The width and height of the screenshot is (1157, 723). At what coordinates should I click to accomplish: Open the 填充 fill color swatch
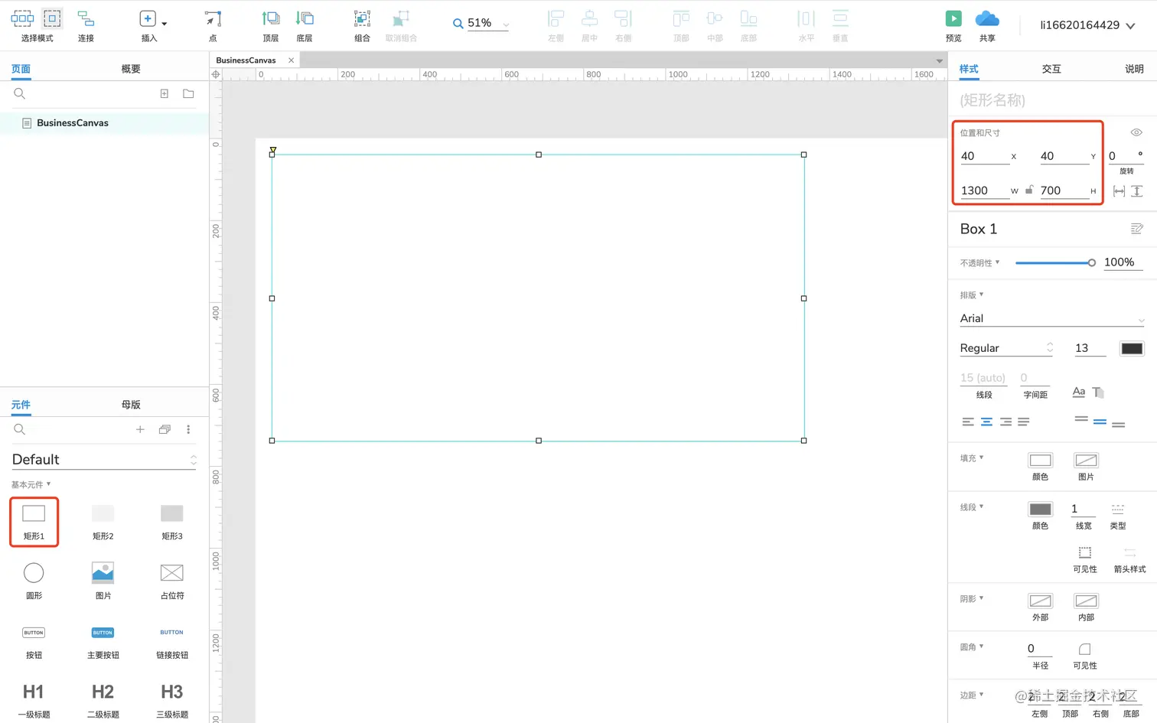(1040, 461)
